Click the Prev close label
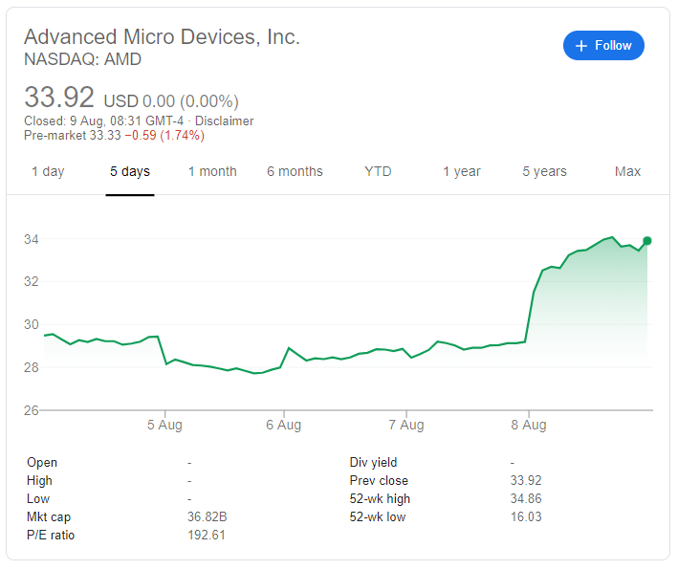The height and width of the screenshot is (570, 678). pos(379,480)
